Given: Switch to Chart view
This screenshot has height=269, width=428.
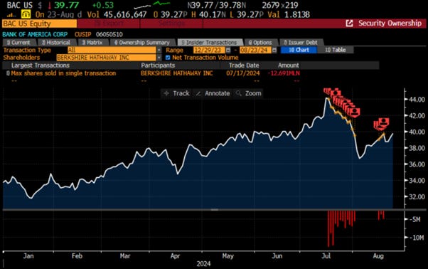Looking at the screenshot, I should (x=299, y=50).
